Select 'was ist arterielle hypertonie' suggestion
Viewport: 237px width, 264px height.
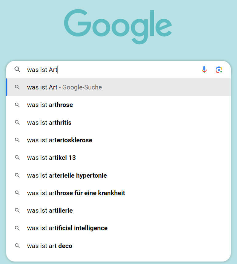(67, 175)
